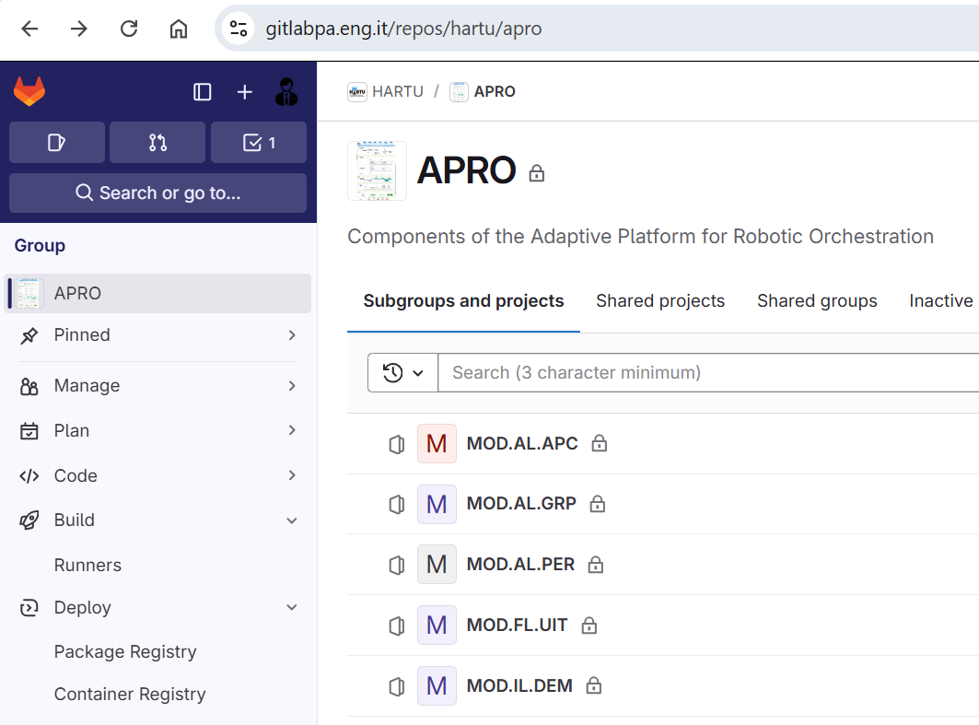This screenshot has width=979, height=725.
Task: Click the M avatar of MOD.AL.PER
Action: point(437,565)
